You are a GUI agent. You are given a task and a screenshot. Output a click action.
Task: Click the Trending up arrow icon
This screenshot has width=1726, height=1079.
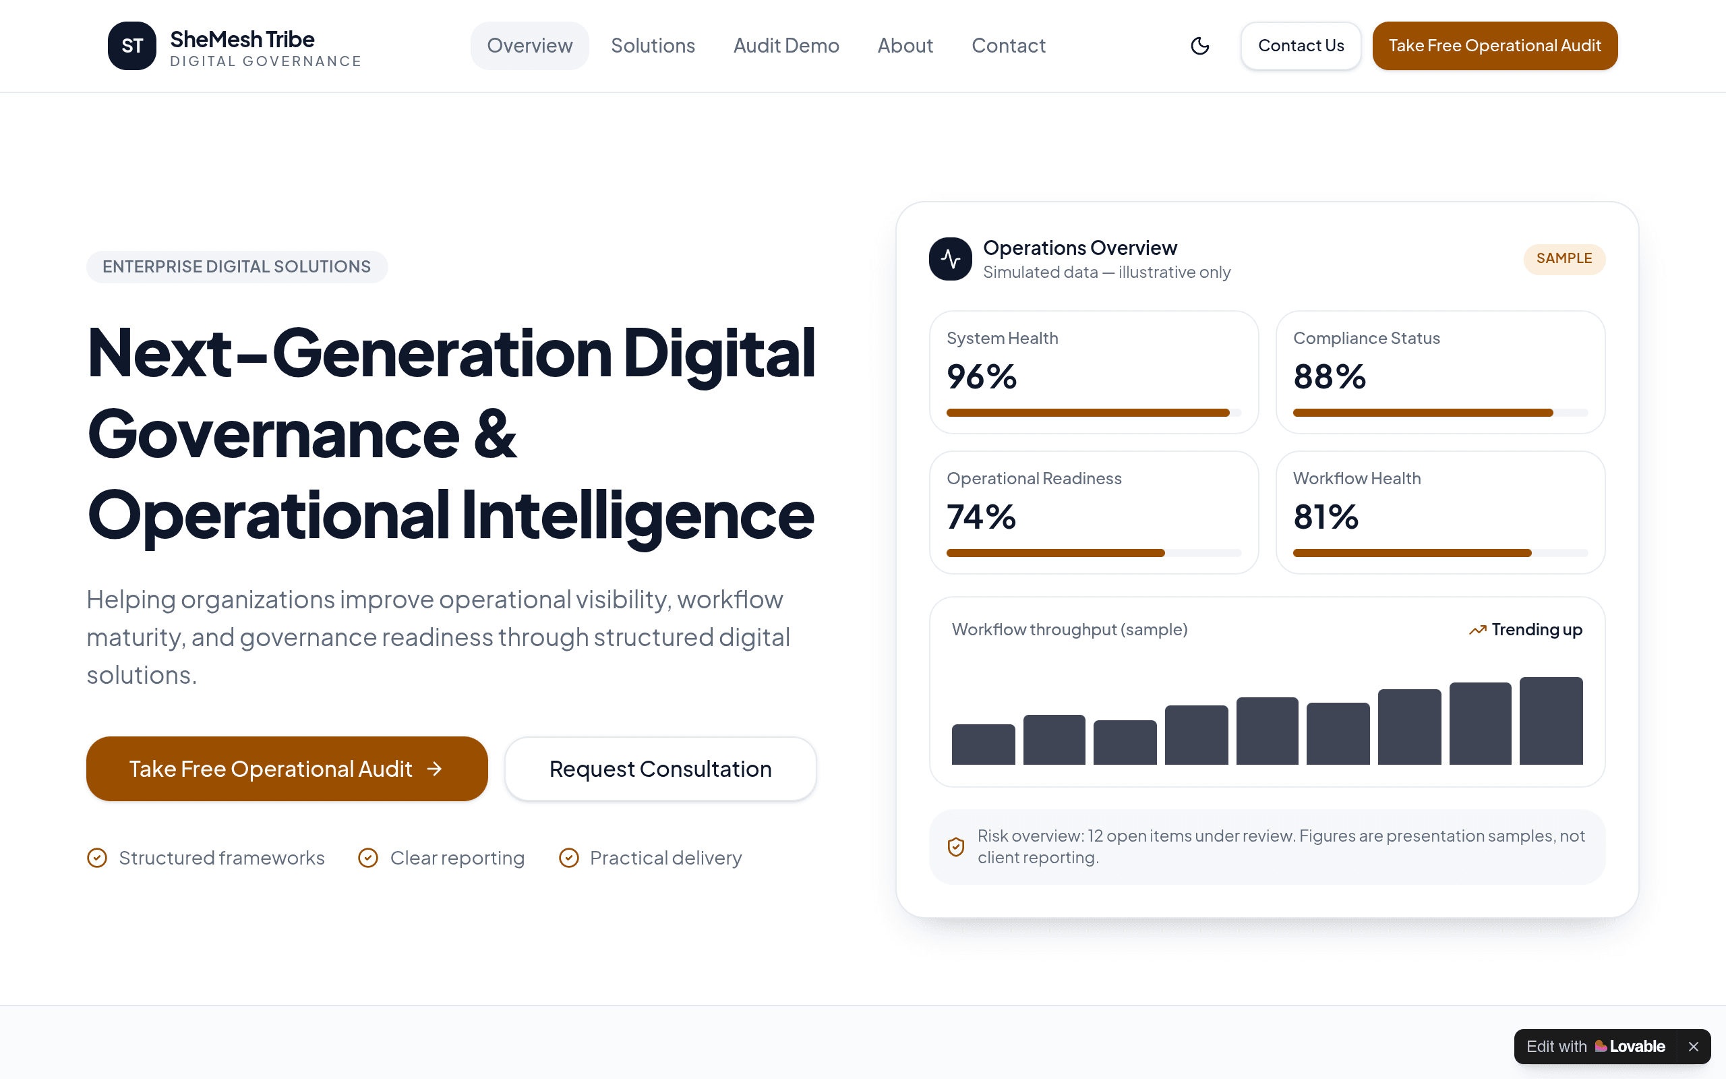pyautogui.click(x=1477, y=629)
